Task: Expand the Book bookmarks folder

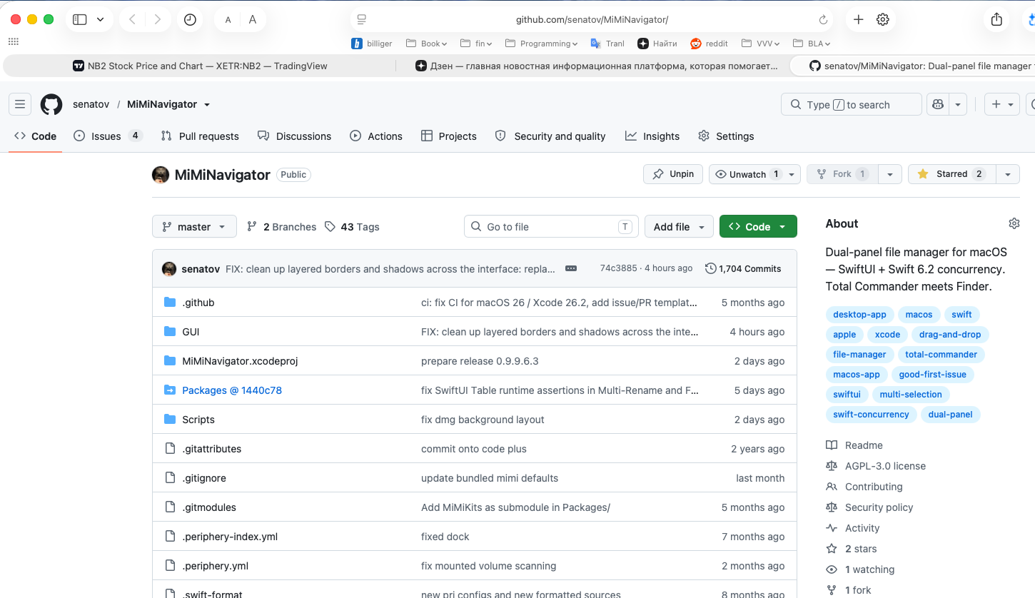Action: (426, 44)
